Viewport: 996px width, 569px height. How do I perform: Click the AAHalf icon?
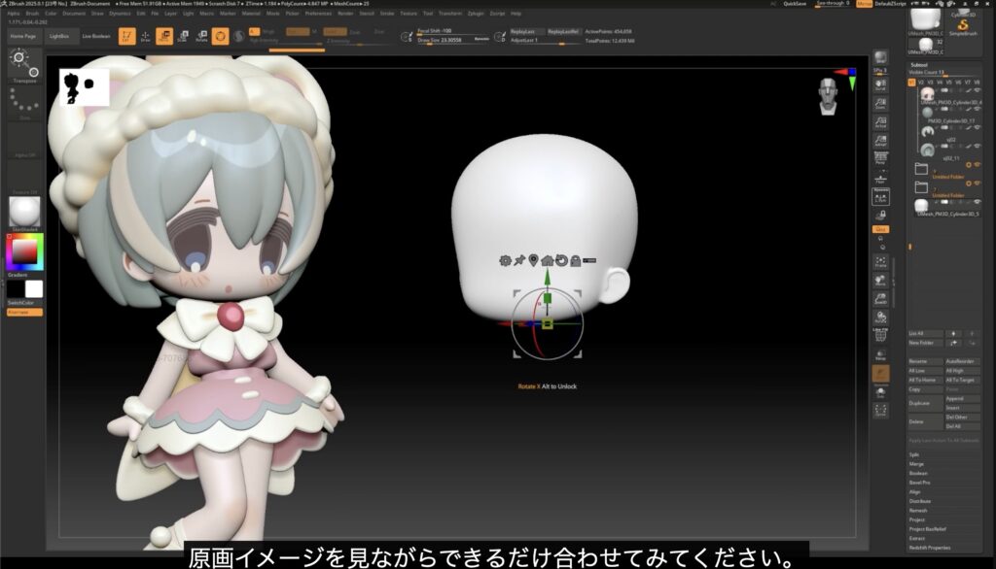pos(880,142)
